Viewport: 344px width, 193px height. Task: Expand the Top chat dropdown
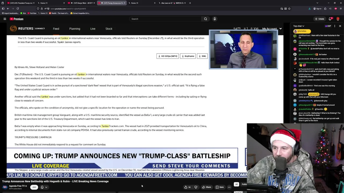coord(299,26)
